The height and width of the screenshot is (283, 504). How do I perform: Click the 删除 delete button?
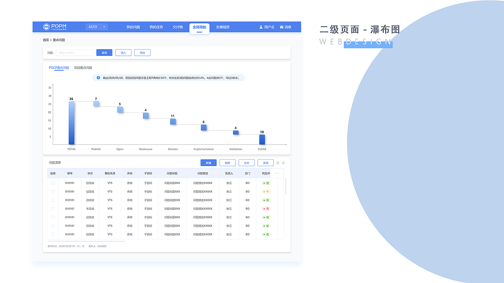tap(228, 163)
